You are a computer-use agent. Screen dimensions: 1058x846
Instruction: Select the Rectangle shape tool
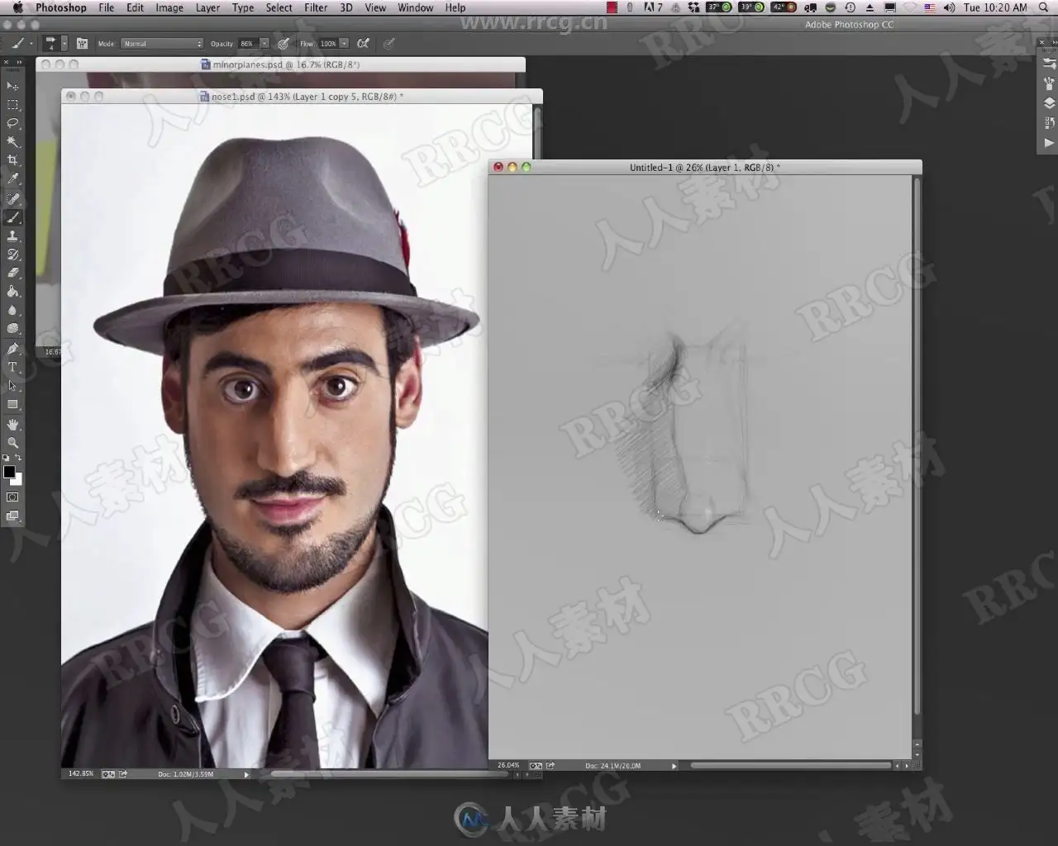point(12,405)
